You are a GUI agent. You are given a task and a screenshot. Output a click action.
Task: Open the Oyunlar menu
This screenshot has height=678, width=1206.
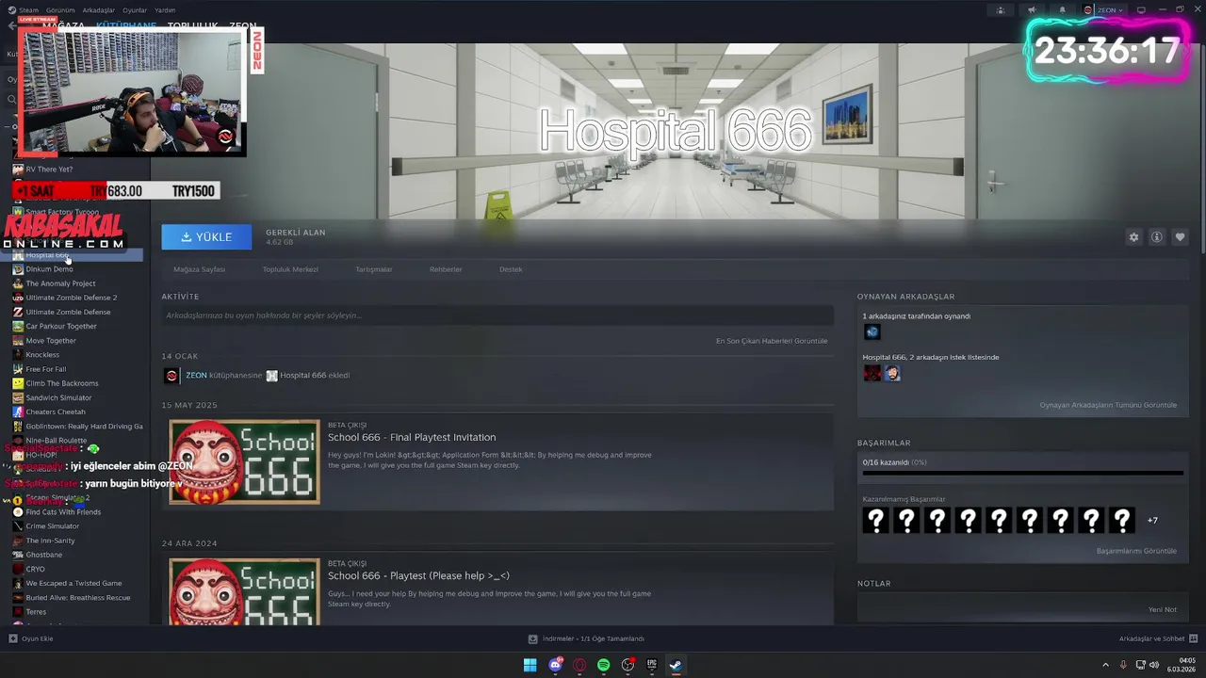135,10
